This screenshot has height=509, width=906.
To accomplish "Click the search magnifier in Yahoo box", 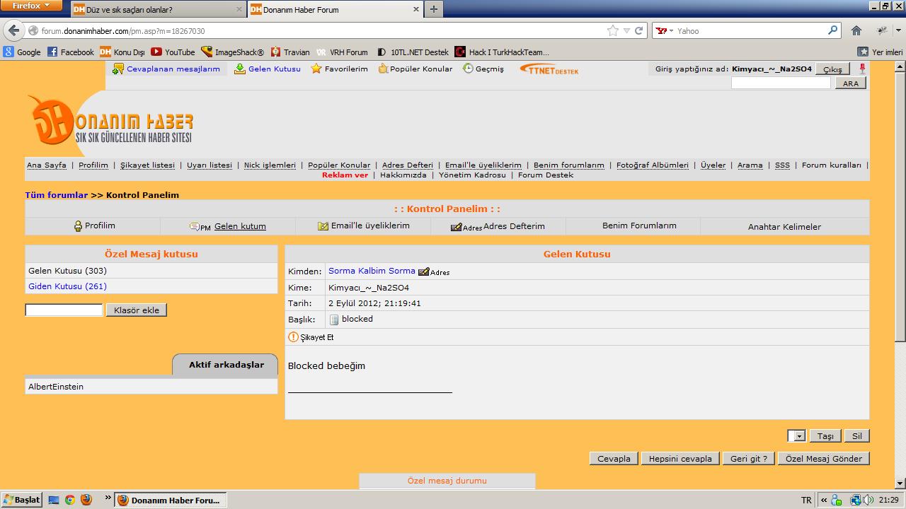I will click(x=833, y=30).
